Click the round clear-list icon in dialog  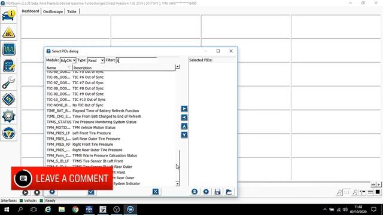coord(194,192)
